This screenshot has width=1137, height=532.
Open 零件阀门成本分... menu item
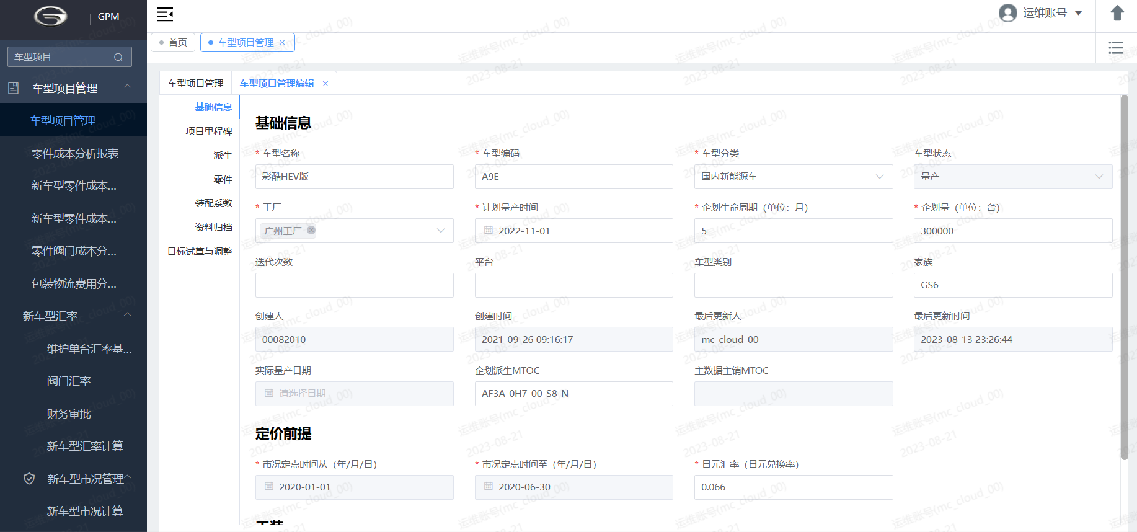(x=73, y=251)
